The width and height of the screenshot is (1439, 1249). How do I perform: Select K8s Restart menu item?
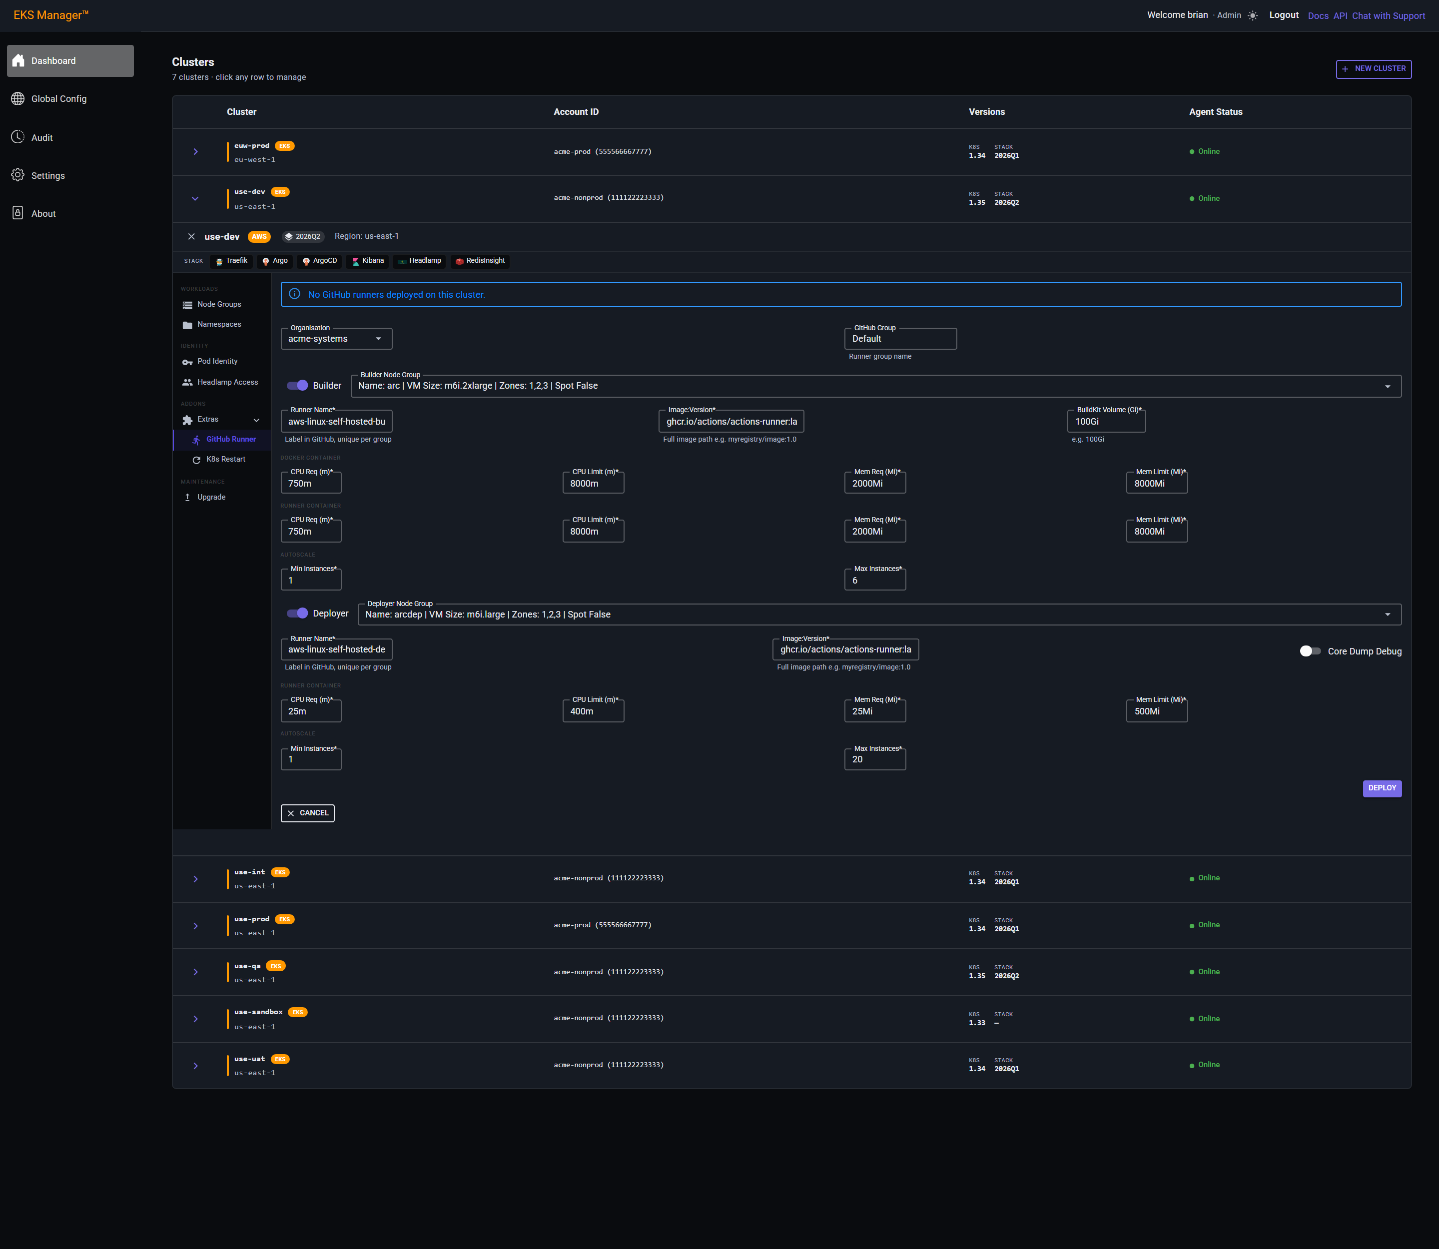pyautogui.click(x=222, y=459)
